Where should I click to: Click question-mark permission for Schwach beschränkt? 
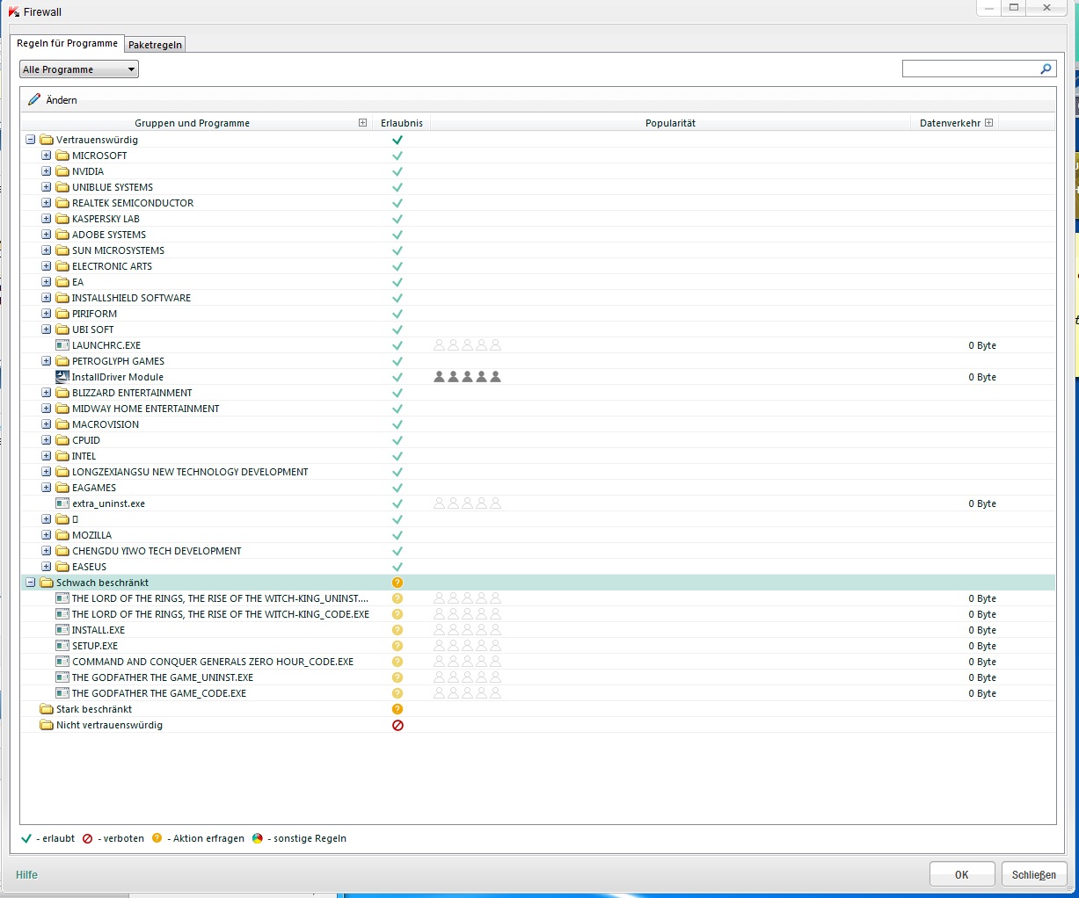tap(397, 583)
